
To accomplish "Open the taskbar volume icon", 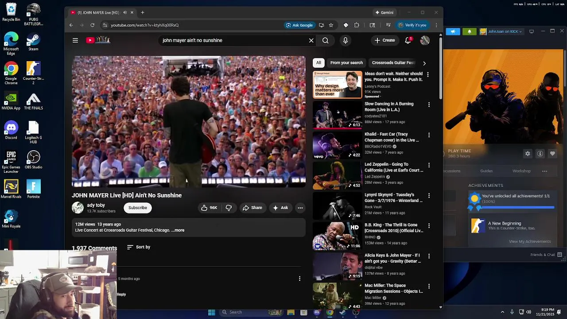I will tap(528, 312).
